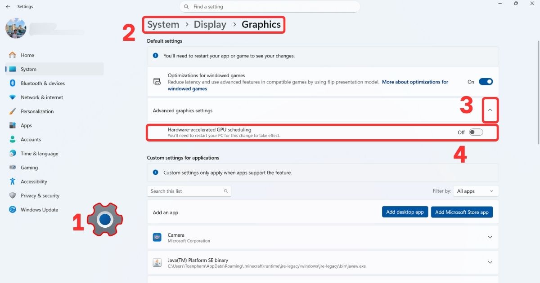This screenshot has height=283, width=540.
Task: Expand the Java Platform SE binary entry
Action: click(x=490, y=263)
